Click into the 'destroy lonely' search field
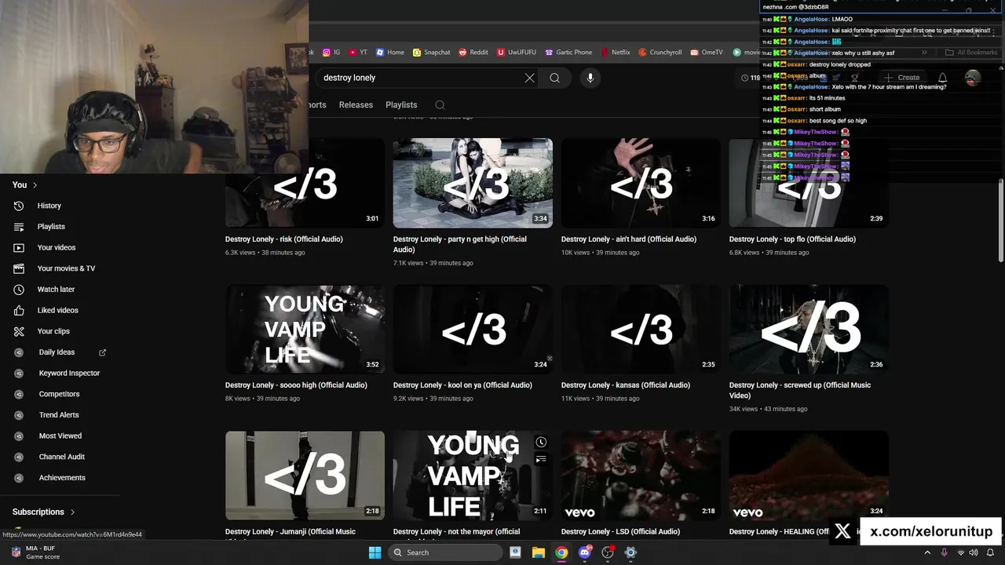Screen dimensions: 1005x565 coord(420,78)
